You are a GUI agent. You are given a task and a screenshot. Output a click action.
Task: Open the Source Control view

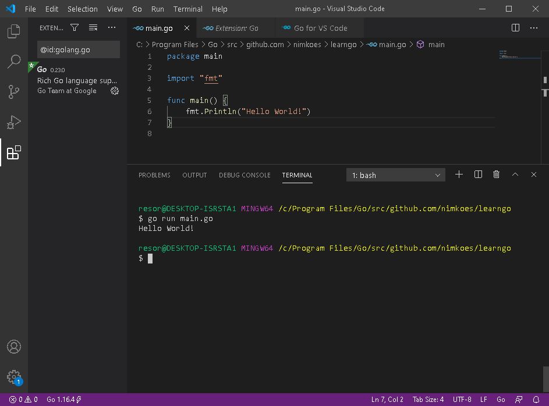pyautogui.click(x=13, y=92)
